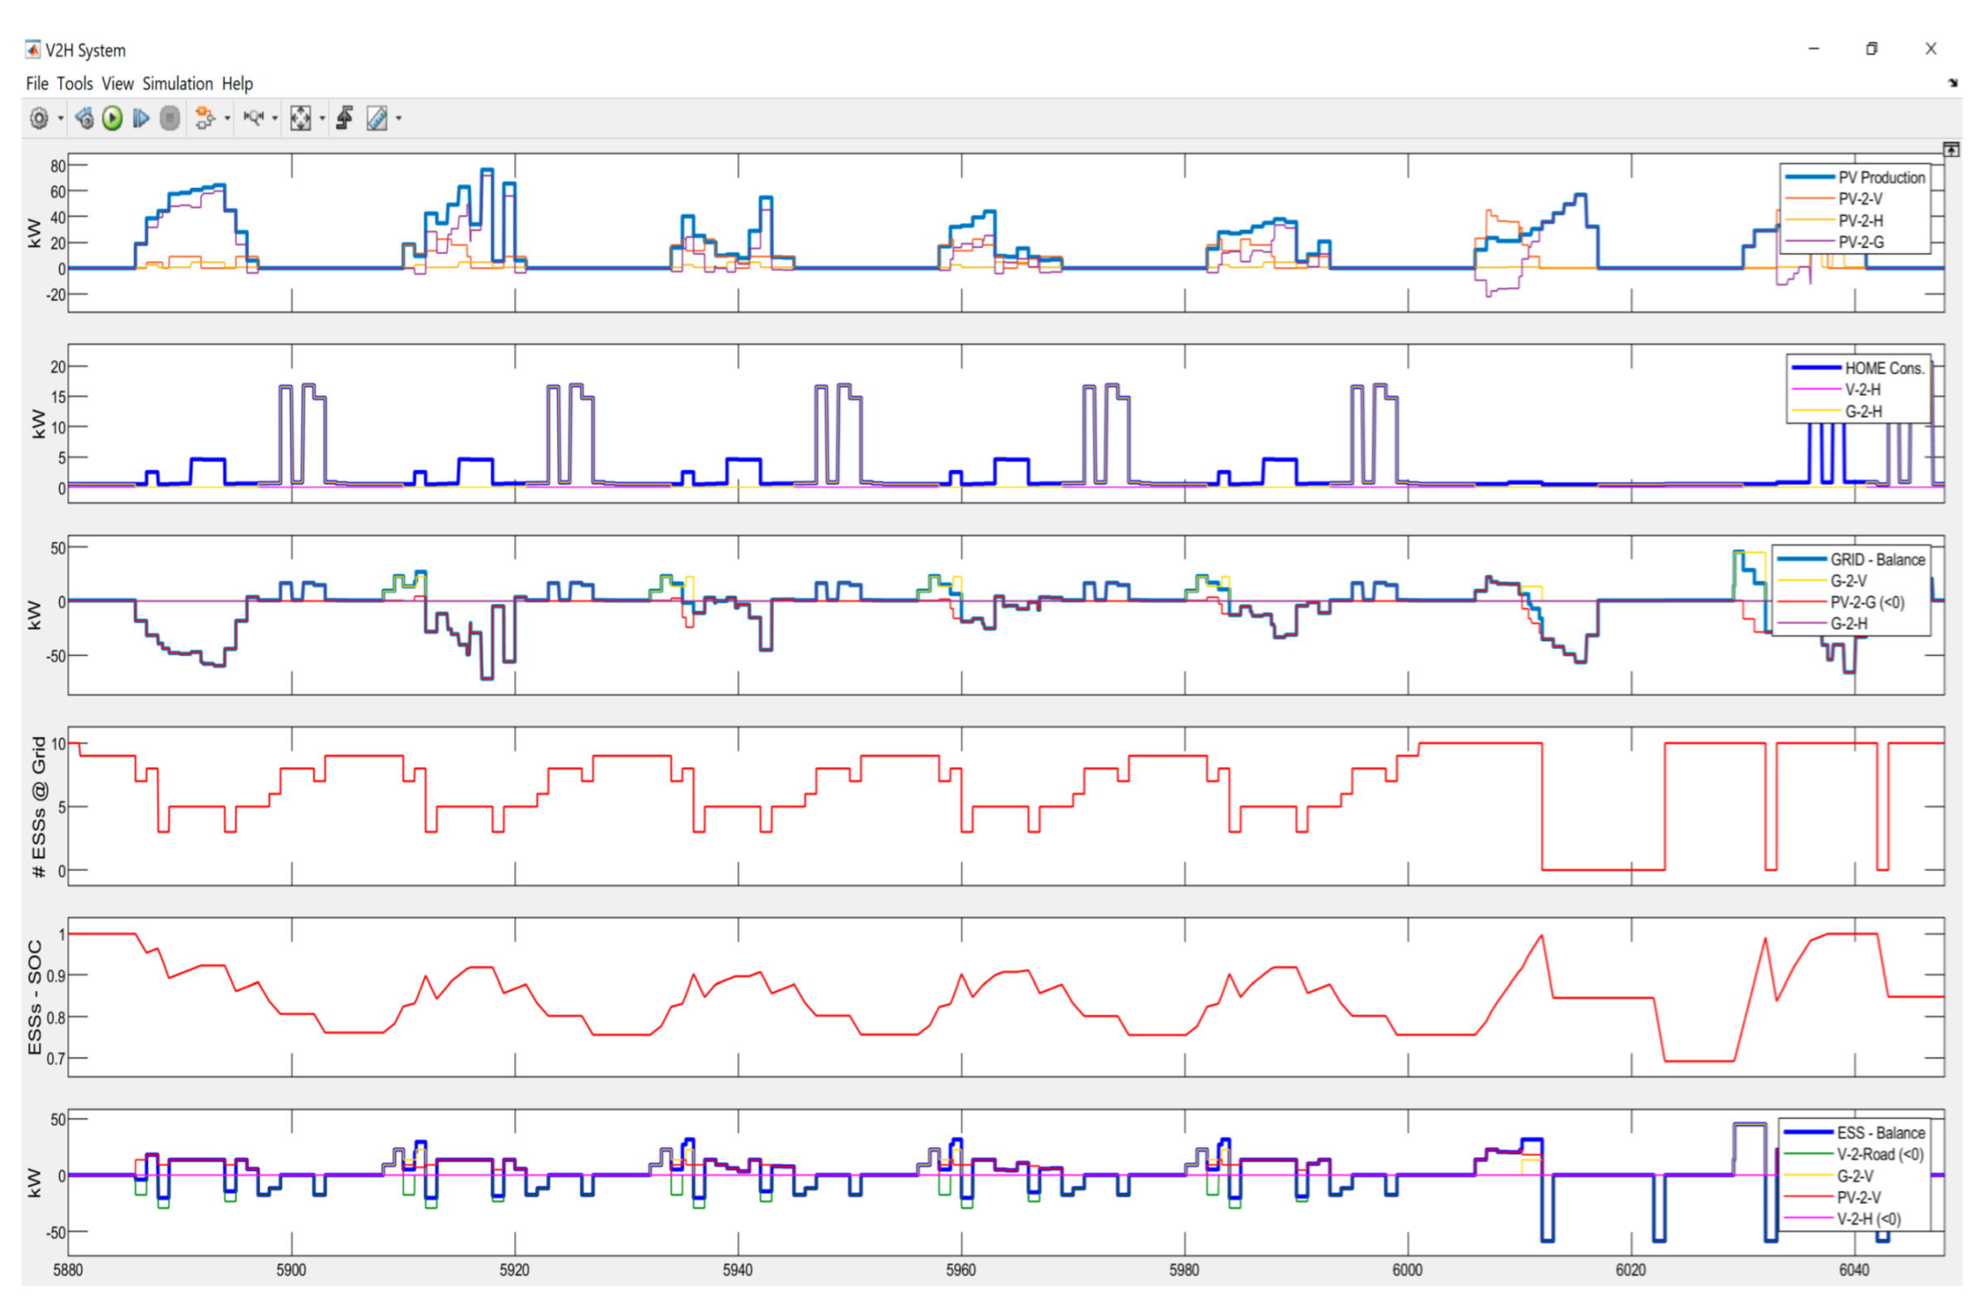Click Highlight Simulink Block icon
Viewport: 1988px width, 1312px height.
[204, 119]
